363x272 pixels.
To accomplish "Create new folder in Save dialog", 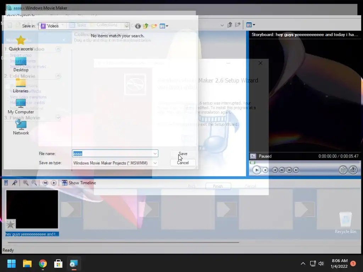I will [154, 26].
